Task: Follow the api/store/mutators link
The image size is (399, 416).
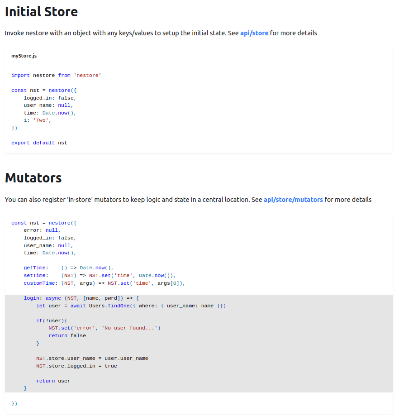Action: coord(293,200)
